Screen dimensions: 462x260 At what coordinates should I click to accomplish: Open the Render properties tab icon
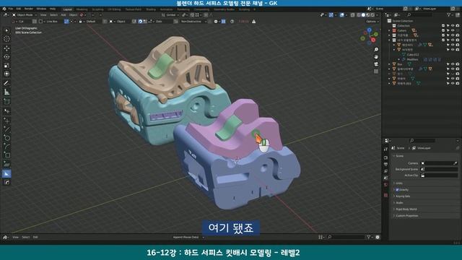385,157
